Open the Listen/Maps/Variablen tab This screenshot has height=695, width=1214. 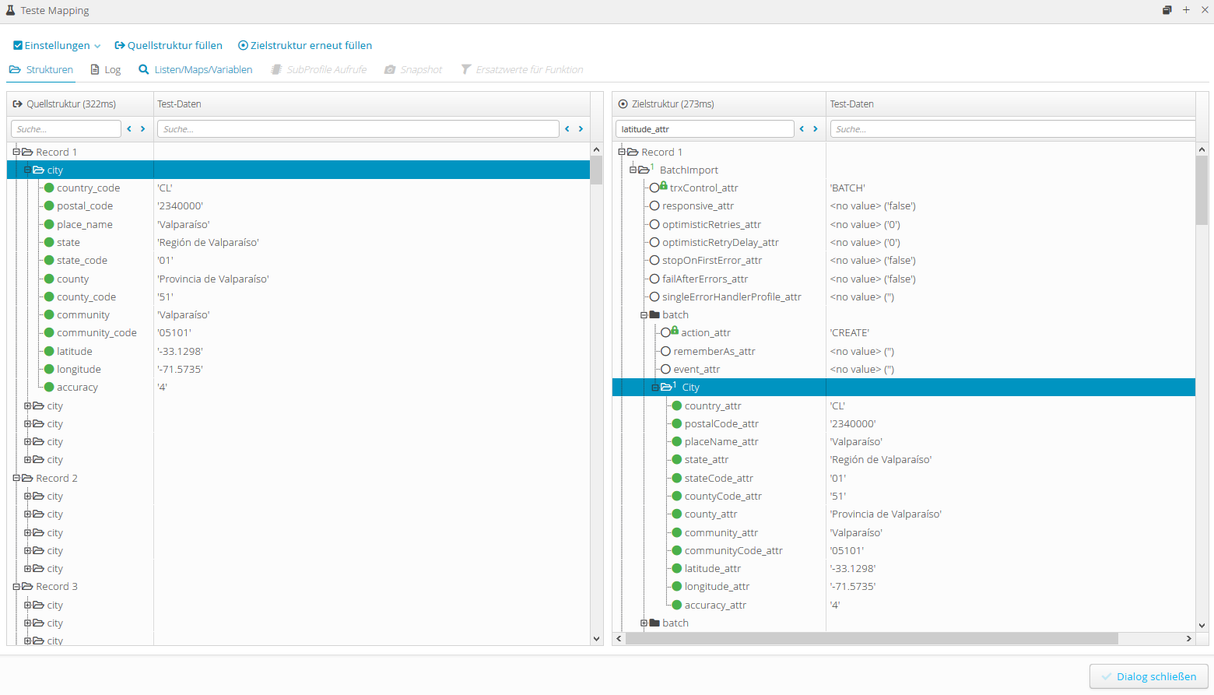coord(203,70)
